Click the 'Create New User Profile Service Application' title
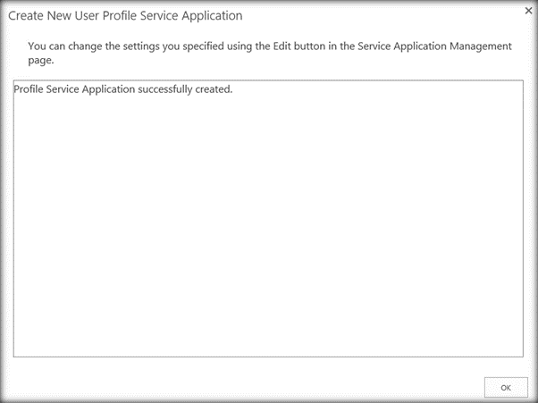538x403 pixels. pos(125,16)
